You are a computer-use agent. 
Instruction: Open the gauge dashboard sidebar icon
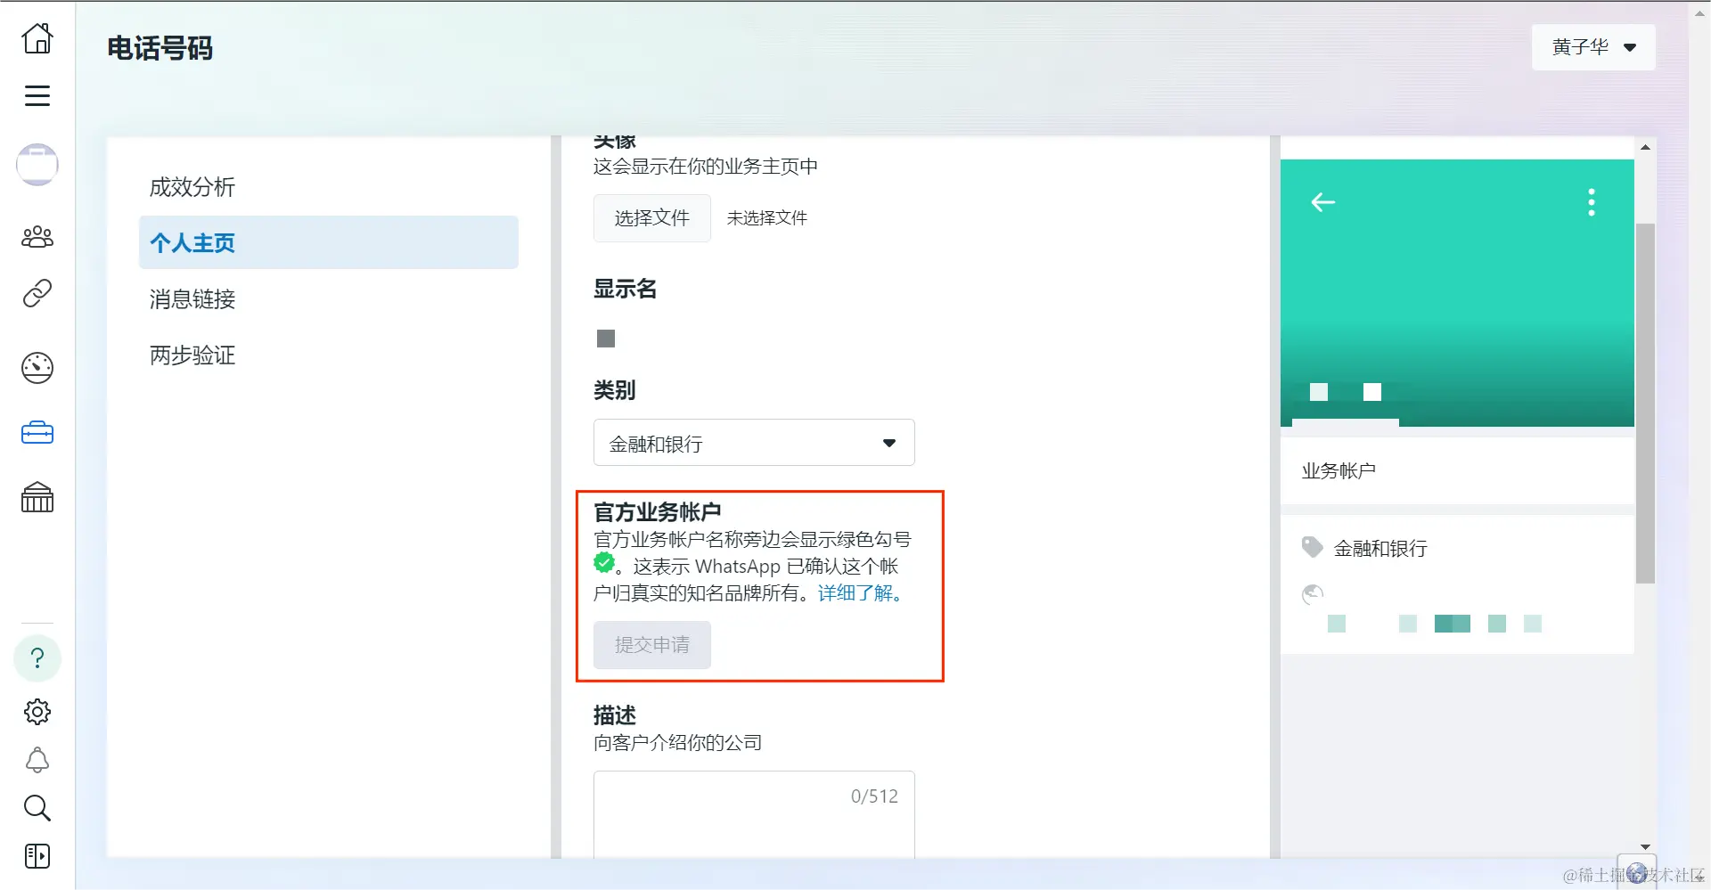pos(37,368)
